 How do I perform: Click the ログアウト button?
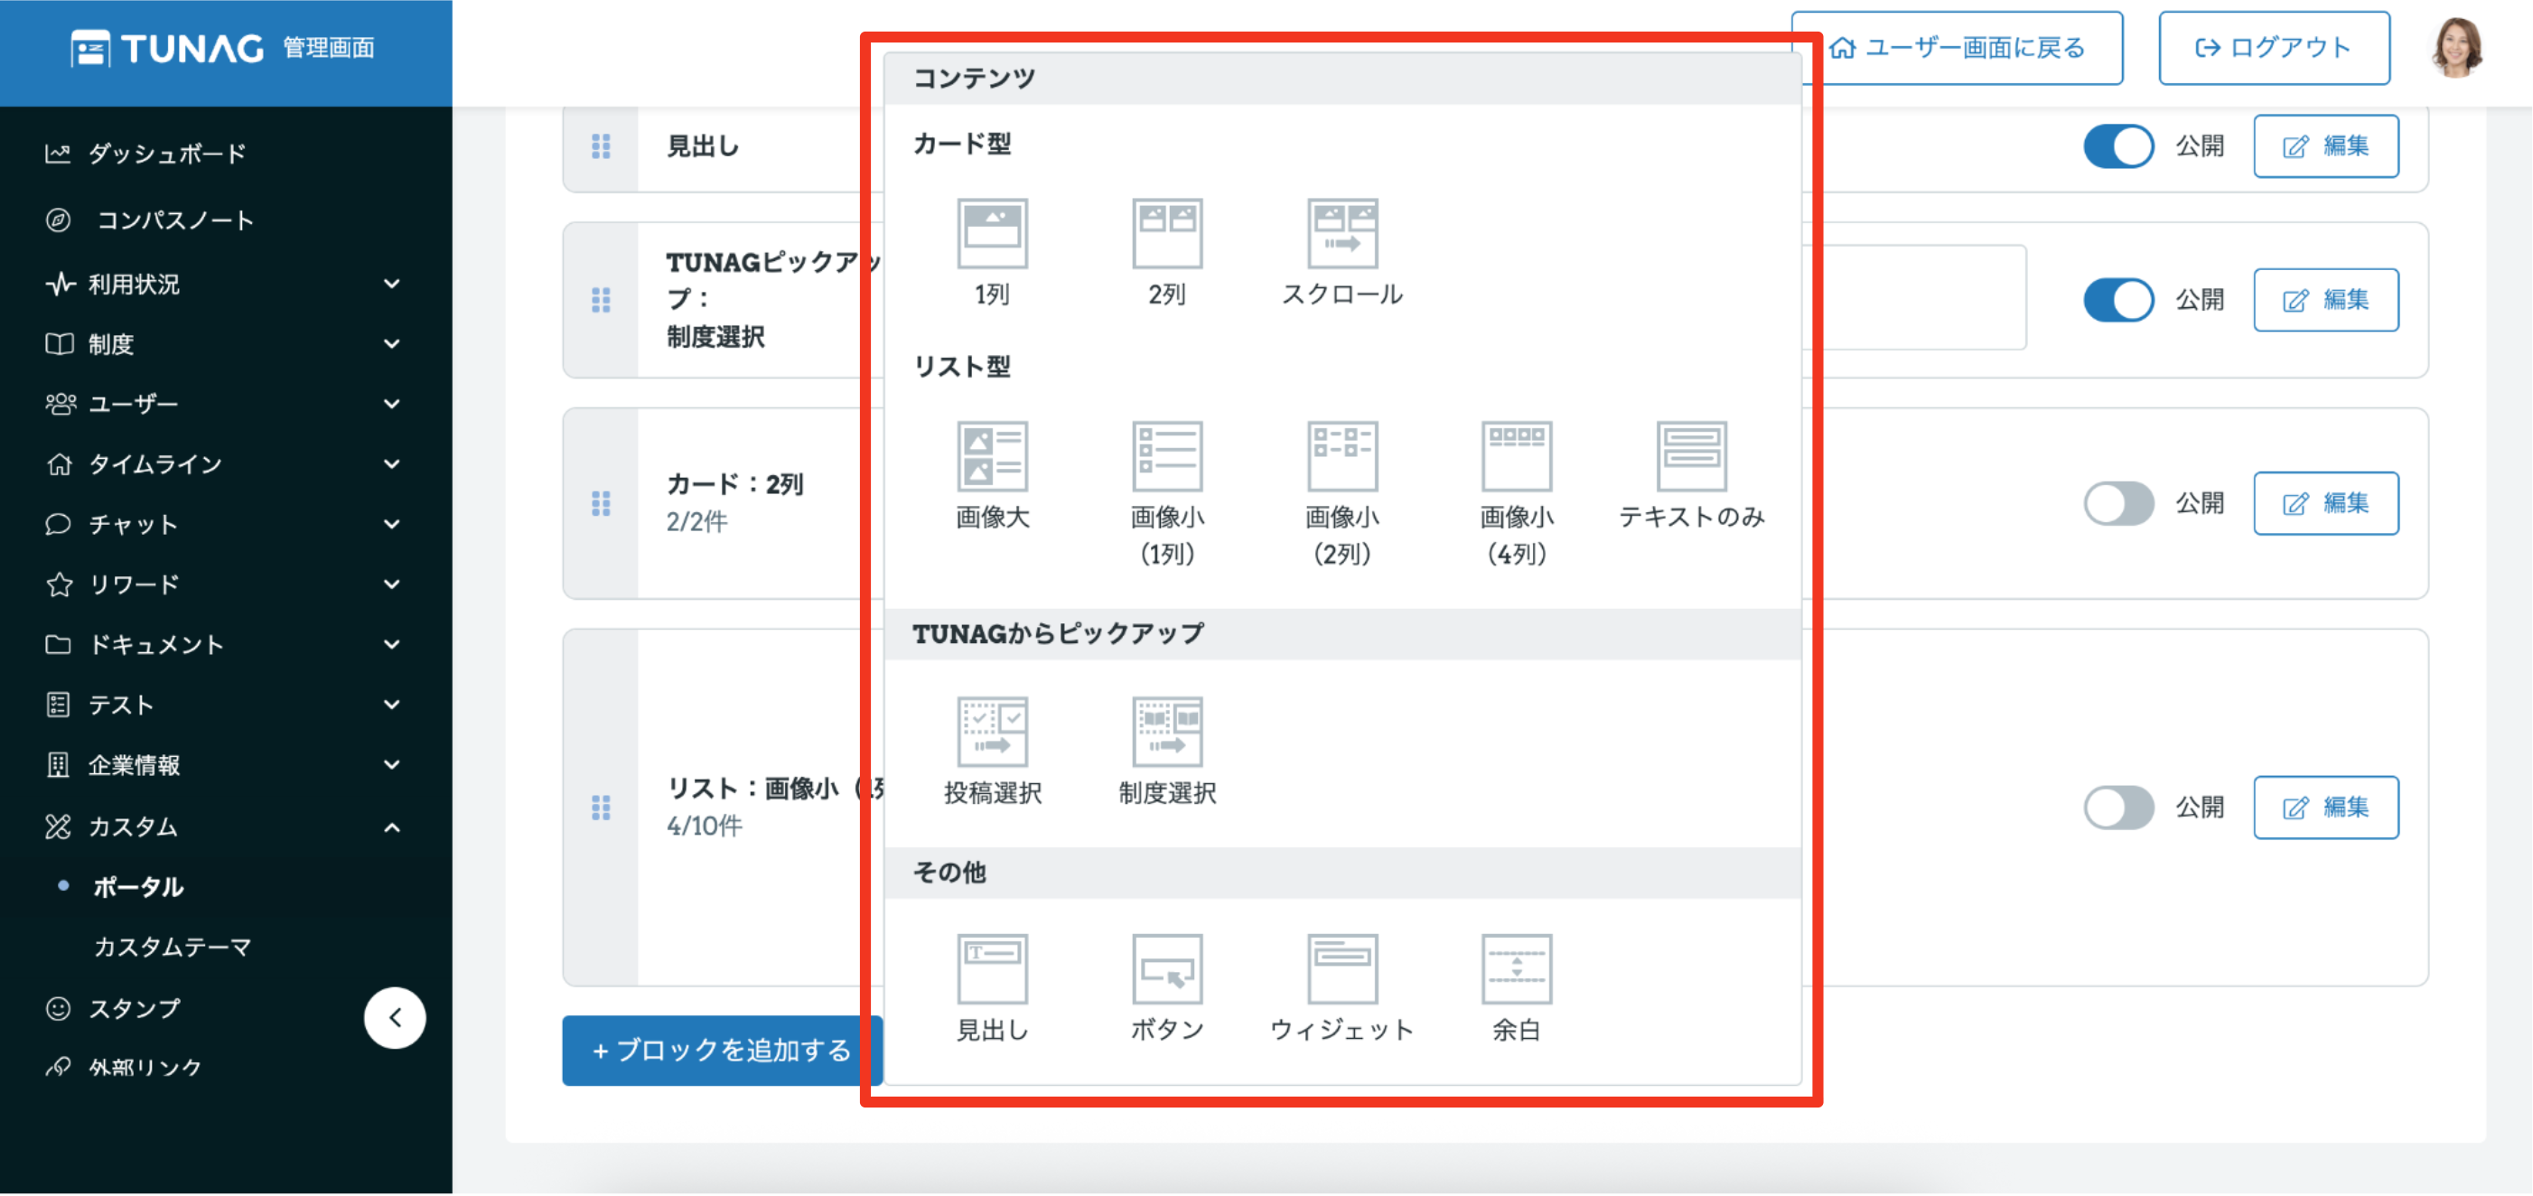[2273, 48]
